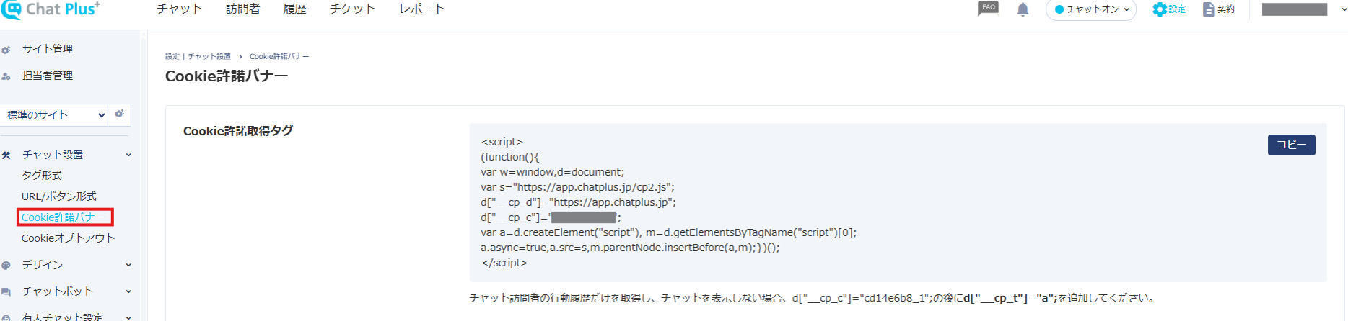The width and height of the screenshot is (1348, 321).
Task: Expand the チャットボット section
Action: coord(128,291)
